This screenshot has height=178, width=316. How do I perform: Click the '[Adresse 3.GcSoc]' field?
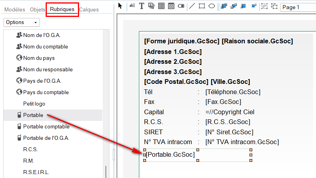(173, 72)
